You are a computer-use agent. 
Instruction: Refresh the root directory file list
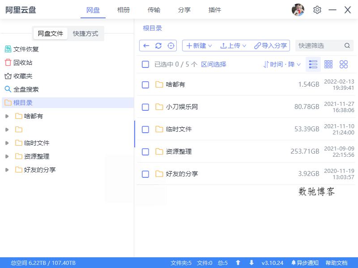tap(158, 46)
